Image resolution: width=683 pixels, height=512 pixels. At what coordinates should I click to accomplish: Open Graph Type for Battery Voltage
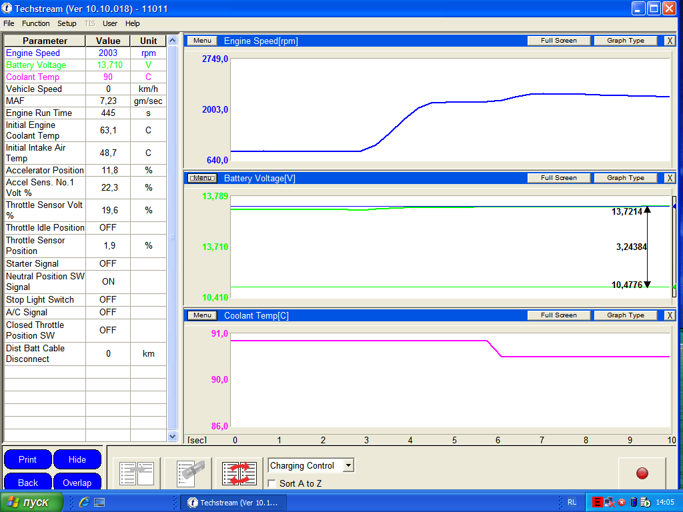626,178
